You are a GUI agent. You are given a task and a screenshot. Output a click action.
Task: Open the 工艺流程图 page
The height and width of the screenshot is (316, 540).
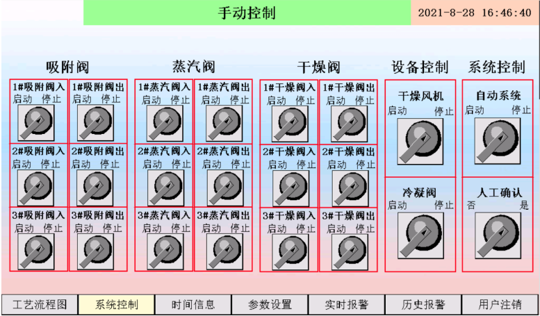(x=40, y=305)
